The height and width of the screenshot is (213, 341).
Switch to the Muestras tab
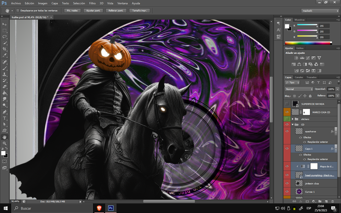(x=299, y=20)
